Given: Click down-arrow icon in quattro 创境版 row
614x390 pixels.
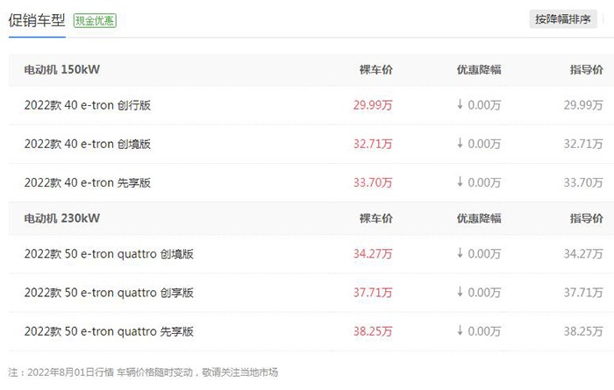Looking at the screenshot, I should [460, 252].
